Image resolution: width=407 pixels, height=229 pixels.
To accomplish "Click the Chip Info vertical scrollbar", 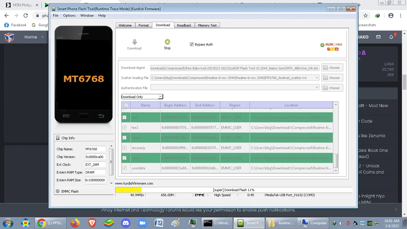I will (x=111, y=162).
